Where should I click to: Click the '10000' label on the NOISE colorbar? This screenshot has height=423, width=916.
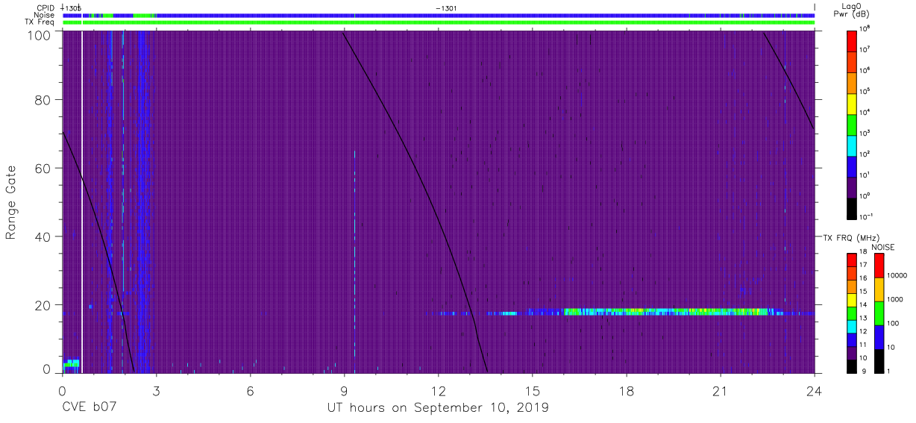tap(897, 275)
